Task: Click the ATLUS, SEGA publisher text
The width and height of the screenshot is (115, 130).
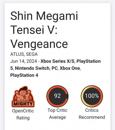Action: click(x=24, y=54)
